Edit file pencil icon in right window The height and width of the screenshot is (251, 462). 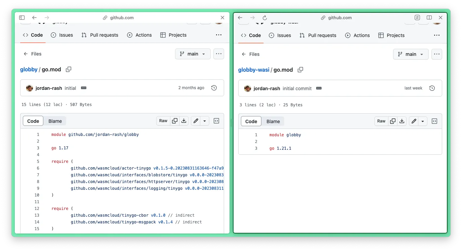414,121
